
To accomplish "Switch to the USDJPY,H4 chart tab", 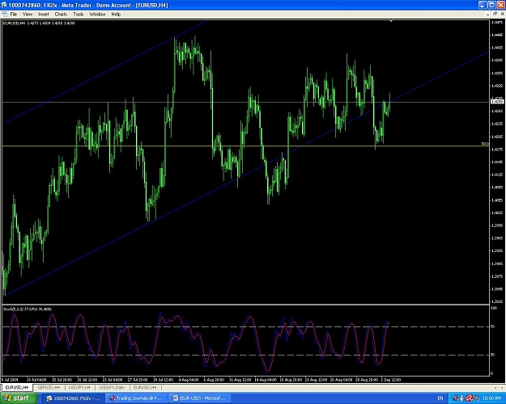I will [x=79, y=388].
